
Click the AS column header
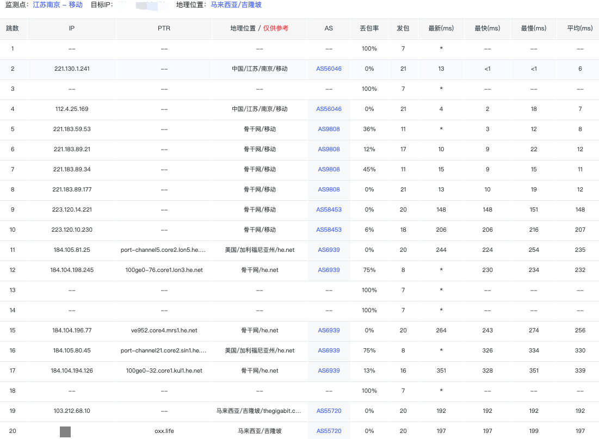point(329,28)
